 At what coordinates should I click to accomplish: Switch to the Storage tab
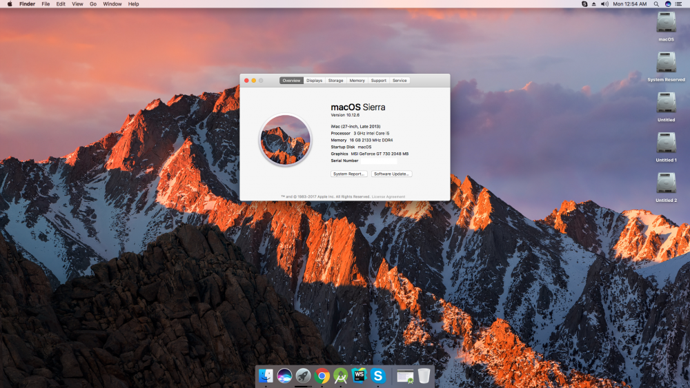[335, 81]
